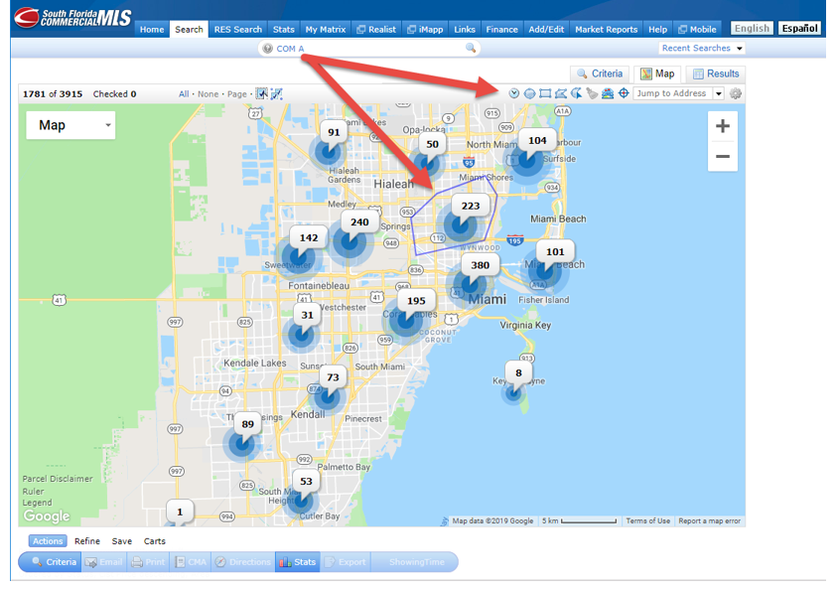Select All listings link
Screen dimensions: 838x589
coord(184,94)
